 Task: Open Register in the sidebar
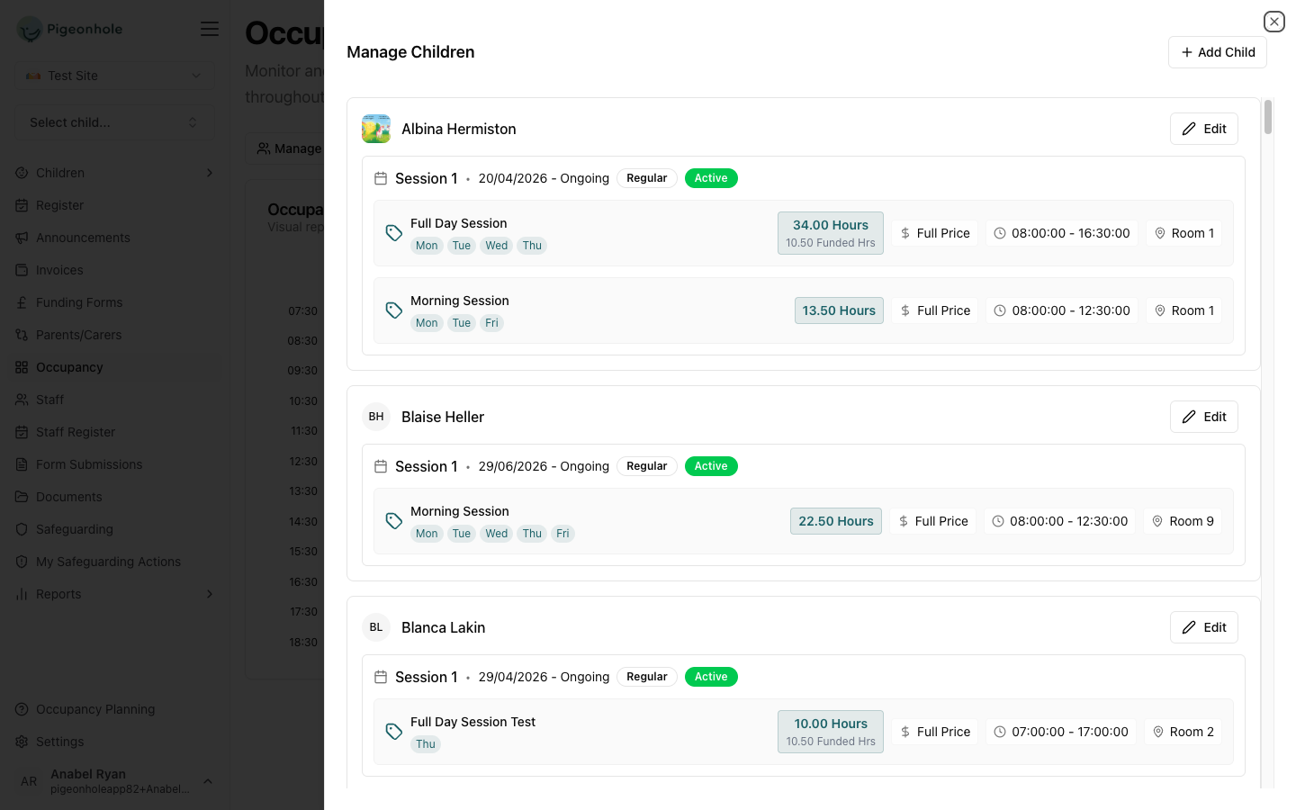(x=114, y=205)
